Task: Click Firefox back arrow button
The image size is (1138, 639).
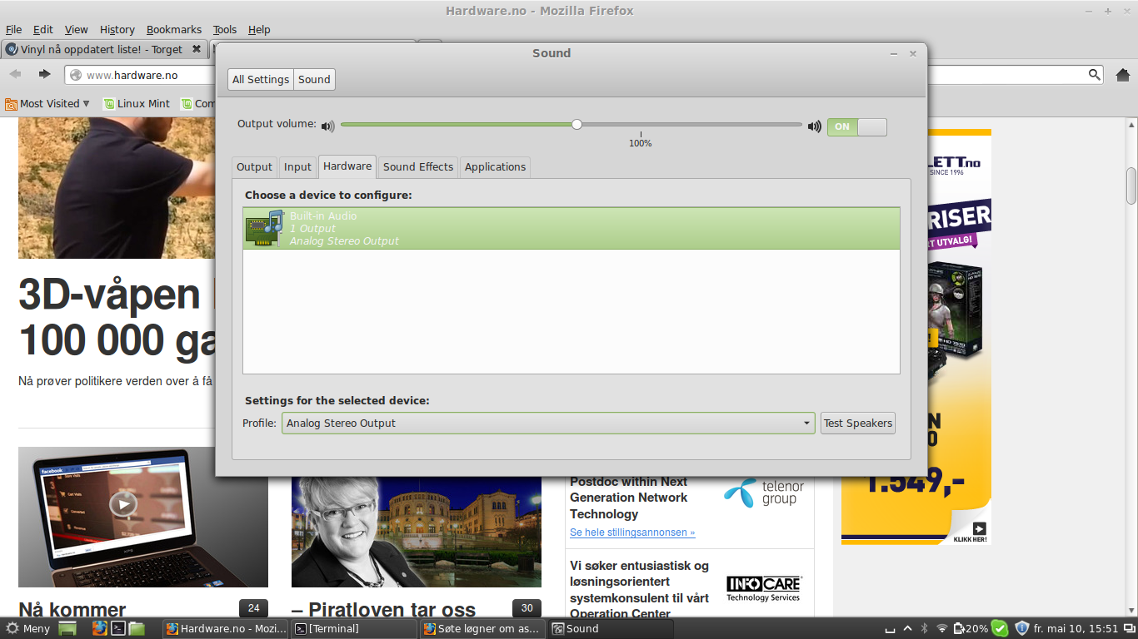Action: point(16,75)
